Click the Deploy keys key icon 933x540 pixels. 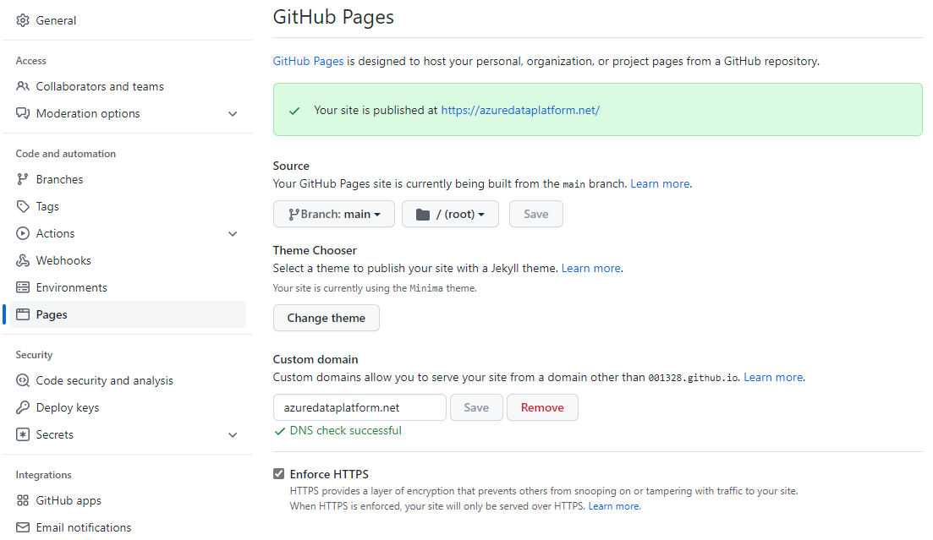[23, 407]
